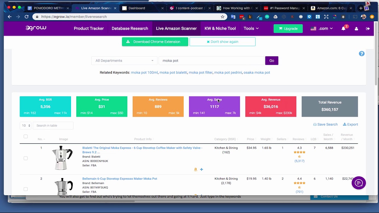Open user account icon in egrow header
The height and width of the screenshot is (213, 379).
click(x=356, y=28)
